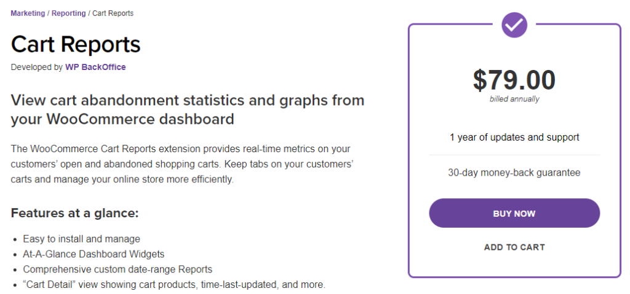630x294 pixels.
Task: Click 'At-A-Glance Dashboard Widgets' bullet item
Action: 94,254
